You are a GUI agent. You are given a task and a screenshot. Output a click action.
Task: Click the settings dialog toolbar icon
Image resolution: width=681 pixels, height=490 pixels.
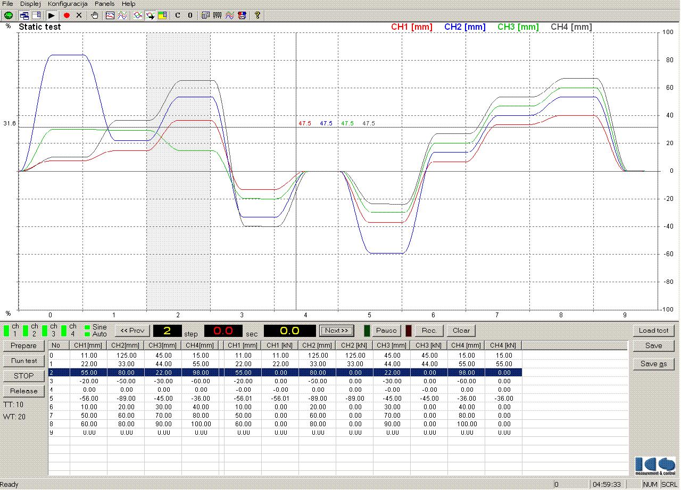205,15
